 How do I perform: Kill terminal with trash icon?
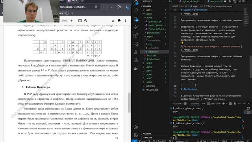[235, 103]
